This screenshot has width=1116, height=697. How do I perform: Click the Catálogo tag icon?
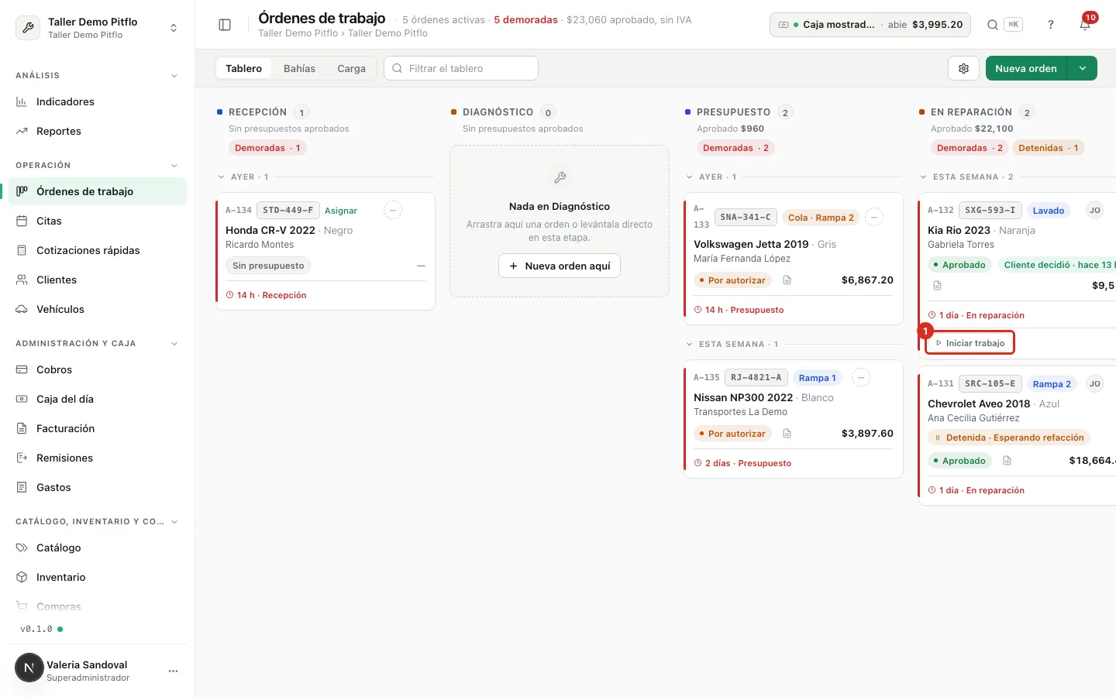pos(22,548)
